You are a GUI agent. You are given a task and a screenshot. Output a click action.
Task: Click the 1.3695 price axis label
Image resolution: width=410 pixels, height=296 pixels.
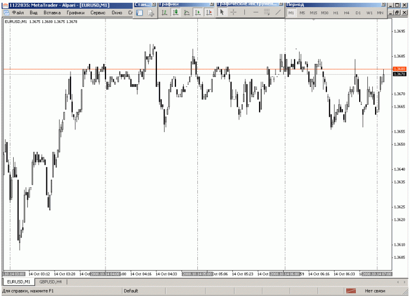(399, 31)
